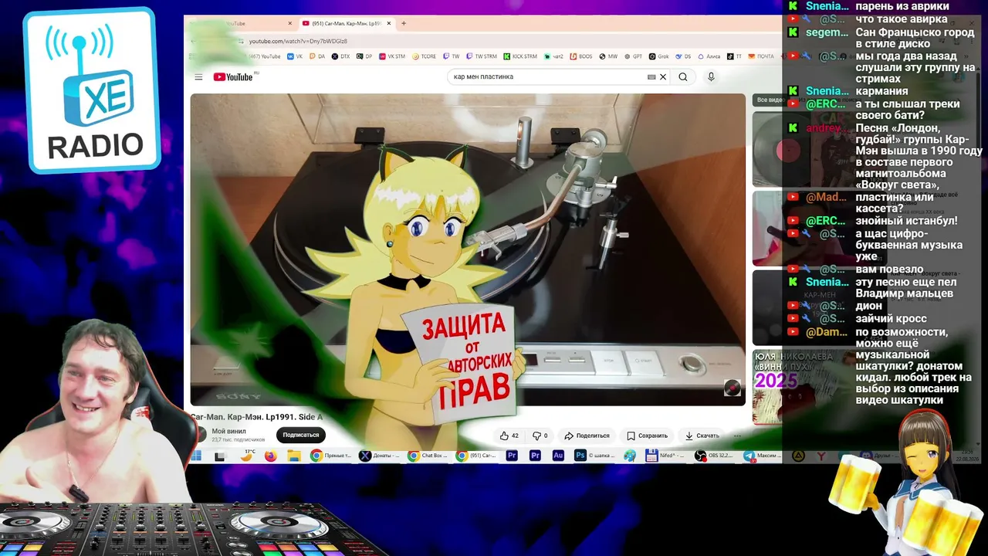
Task: Open the Windows Start menu
Action: pyautogui.click(x=196, y=456)
